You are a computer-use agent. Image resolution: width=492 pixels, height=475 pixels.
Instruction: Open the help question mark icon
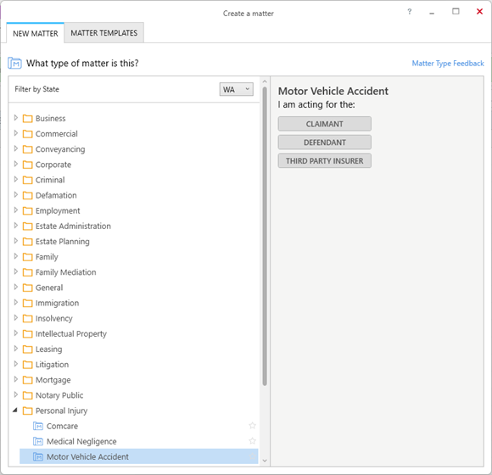pos(409,12)
